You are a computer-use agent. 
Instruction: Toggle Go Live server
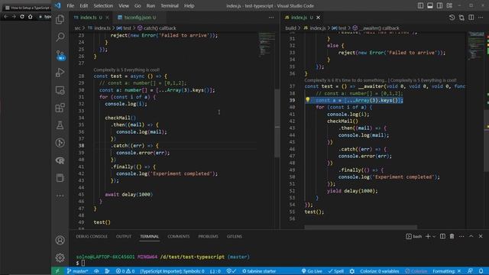pyautogui.click(x=312, y=271)
